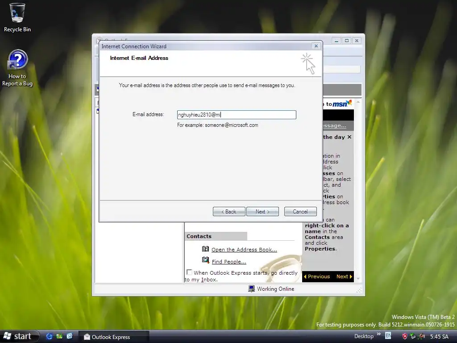Viewport: 457px width, 343px height.
Task: Click the third Quick Launch icon
Action: tap(69, 336)
